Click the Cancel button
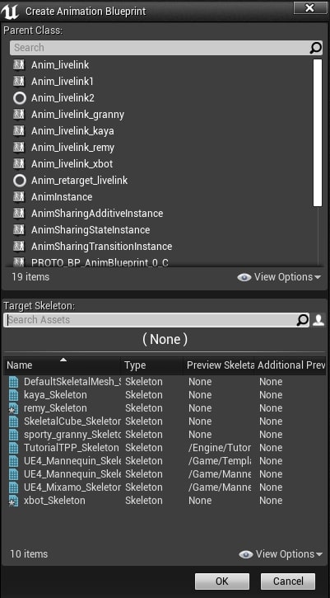The width and height of the screenshot is (330, 598). [x=288, y=582]
